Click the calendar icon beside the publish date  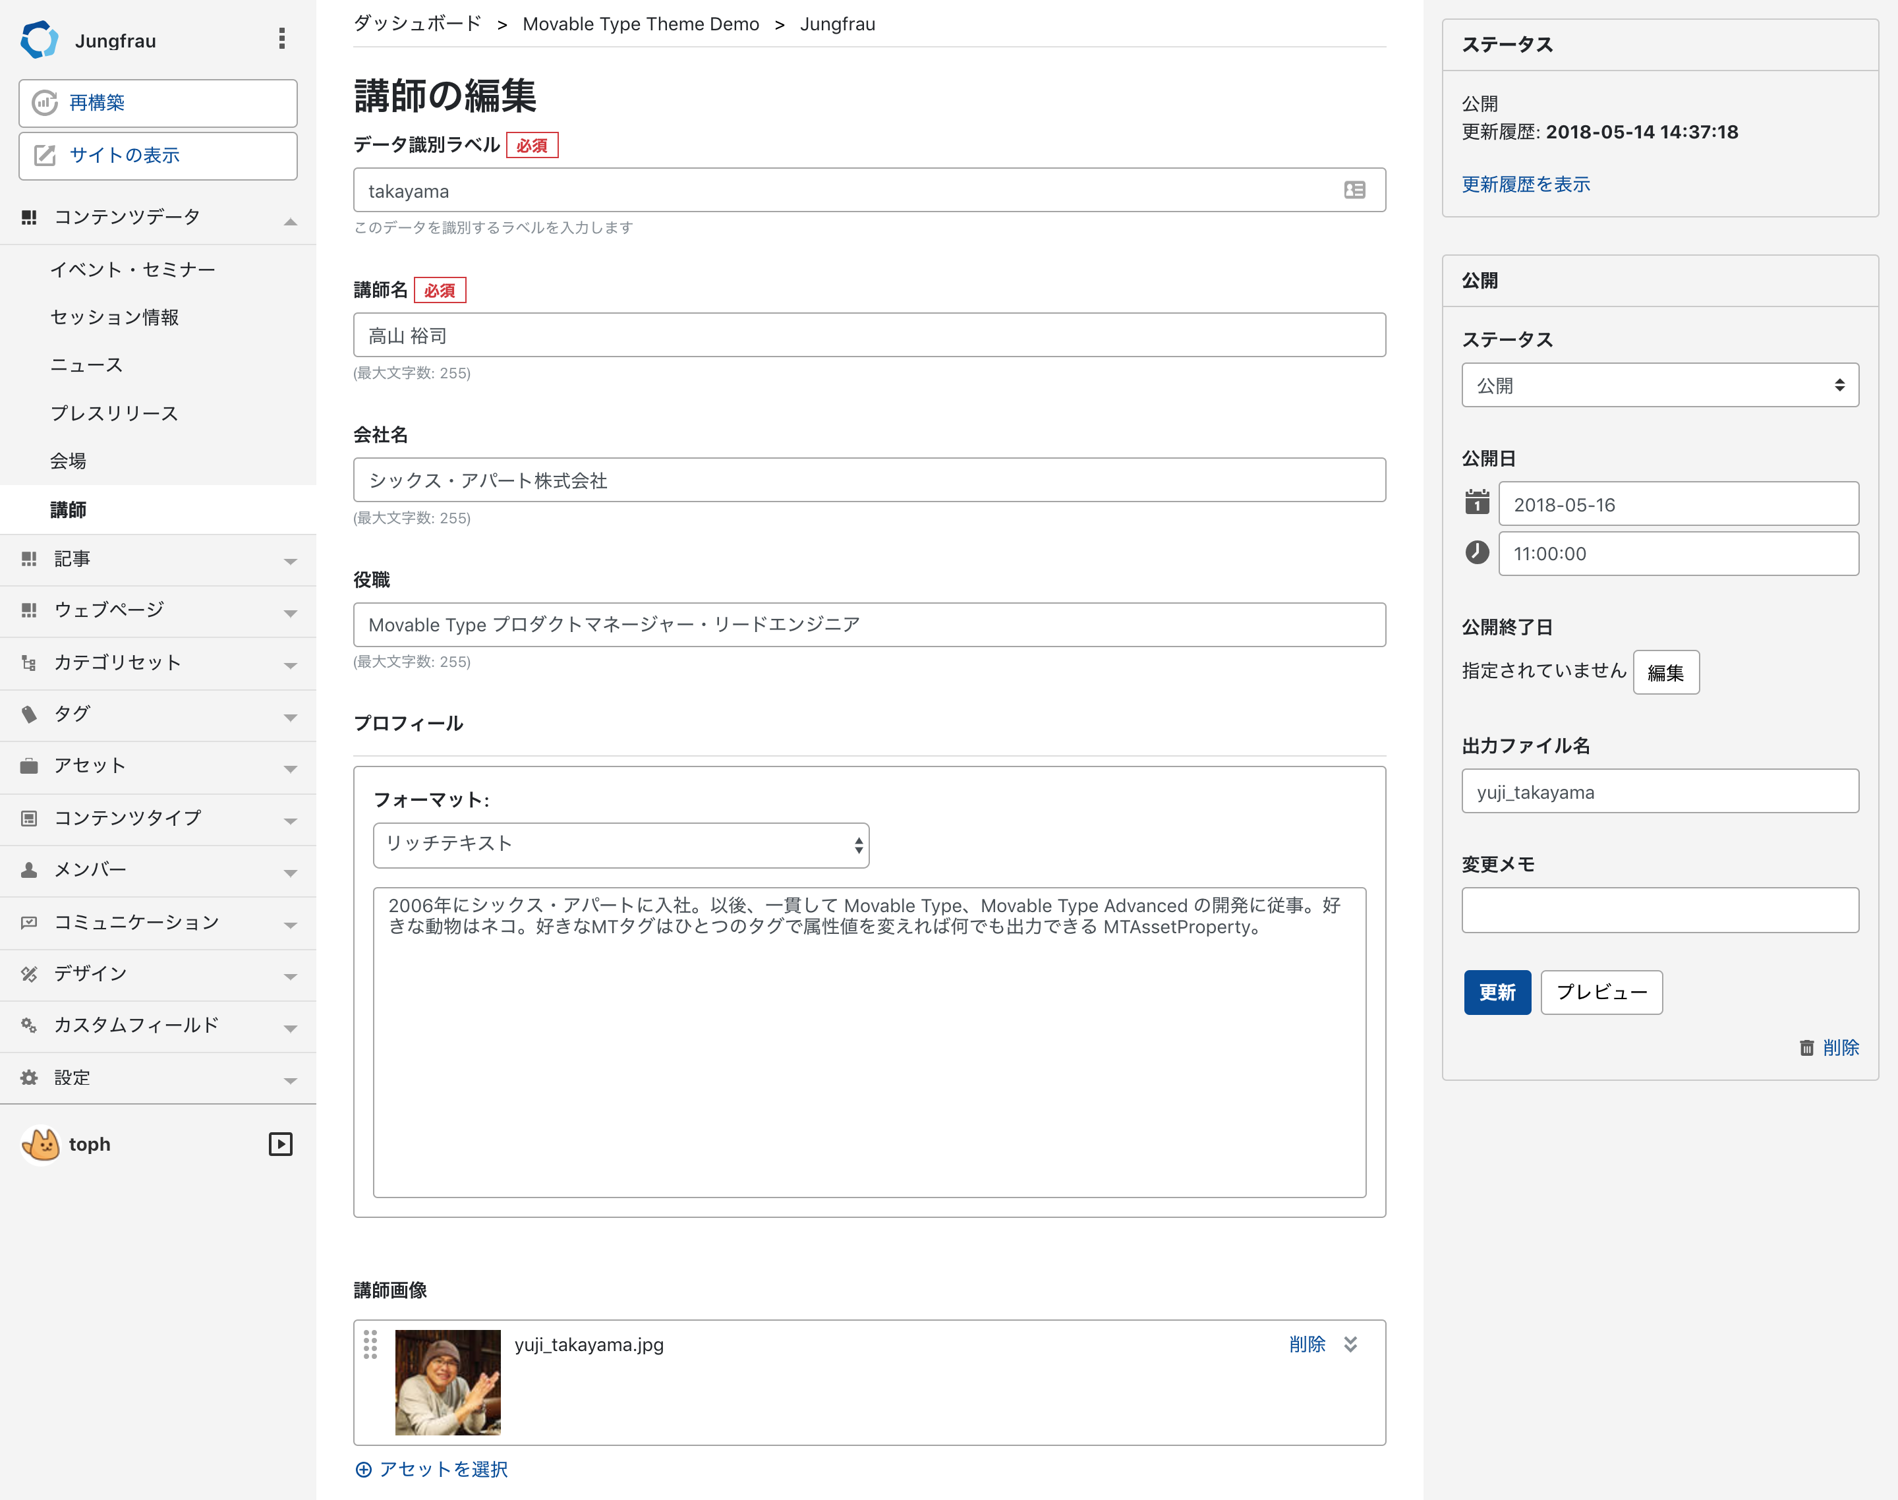[1476, 504]
